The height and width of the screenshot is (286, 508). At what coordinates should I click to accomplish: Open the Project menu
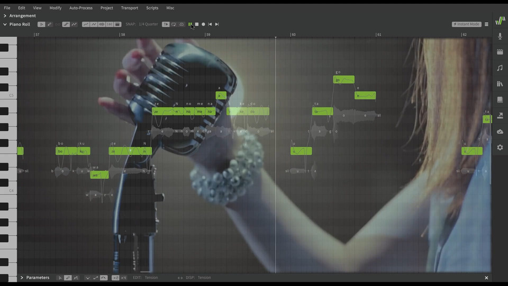pyautogui.click(x=106, y=8)
